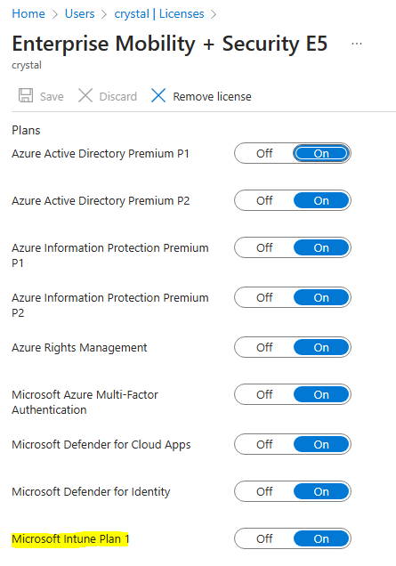This screenshot has width=396, height=566.
Task: Open the Users breadcrumb link
Action: click(79, 13)
